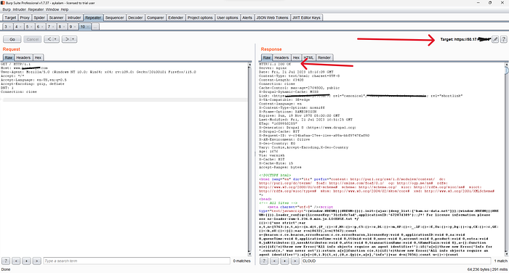Click the Cancel button
The width and height of the screenshot is (509, 273).
33,39
